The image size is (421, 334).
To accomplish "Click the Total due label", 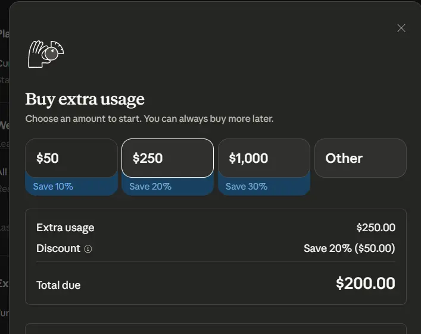I will pyautogui.click(x=58, y=285).
